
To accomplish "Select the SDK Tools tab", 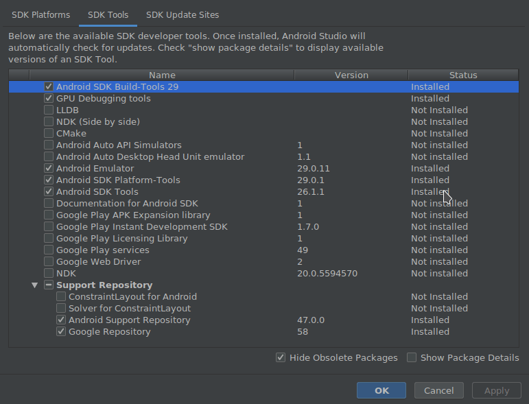I will (x=108, y=15).
